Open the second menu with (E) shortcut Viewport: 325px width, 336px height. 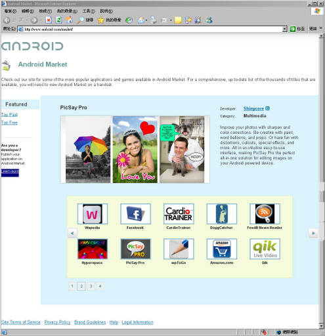click(x=28, y=11)
